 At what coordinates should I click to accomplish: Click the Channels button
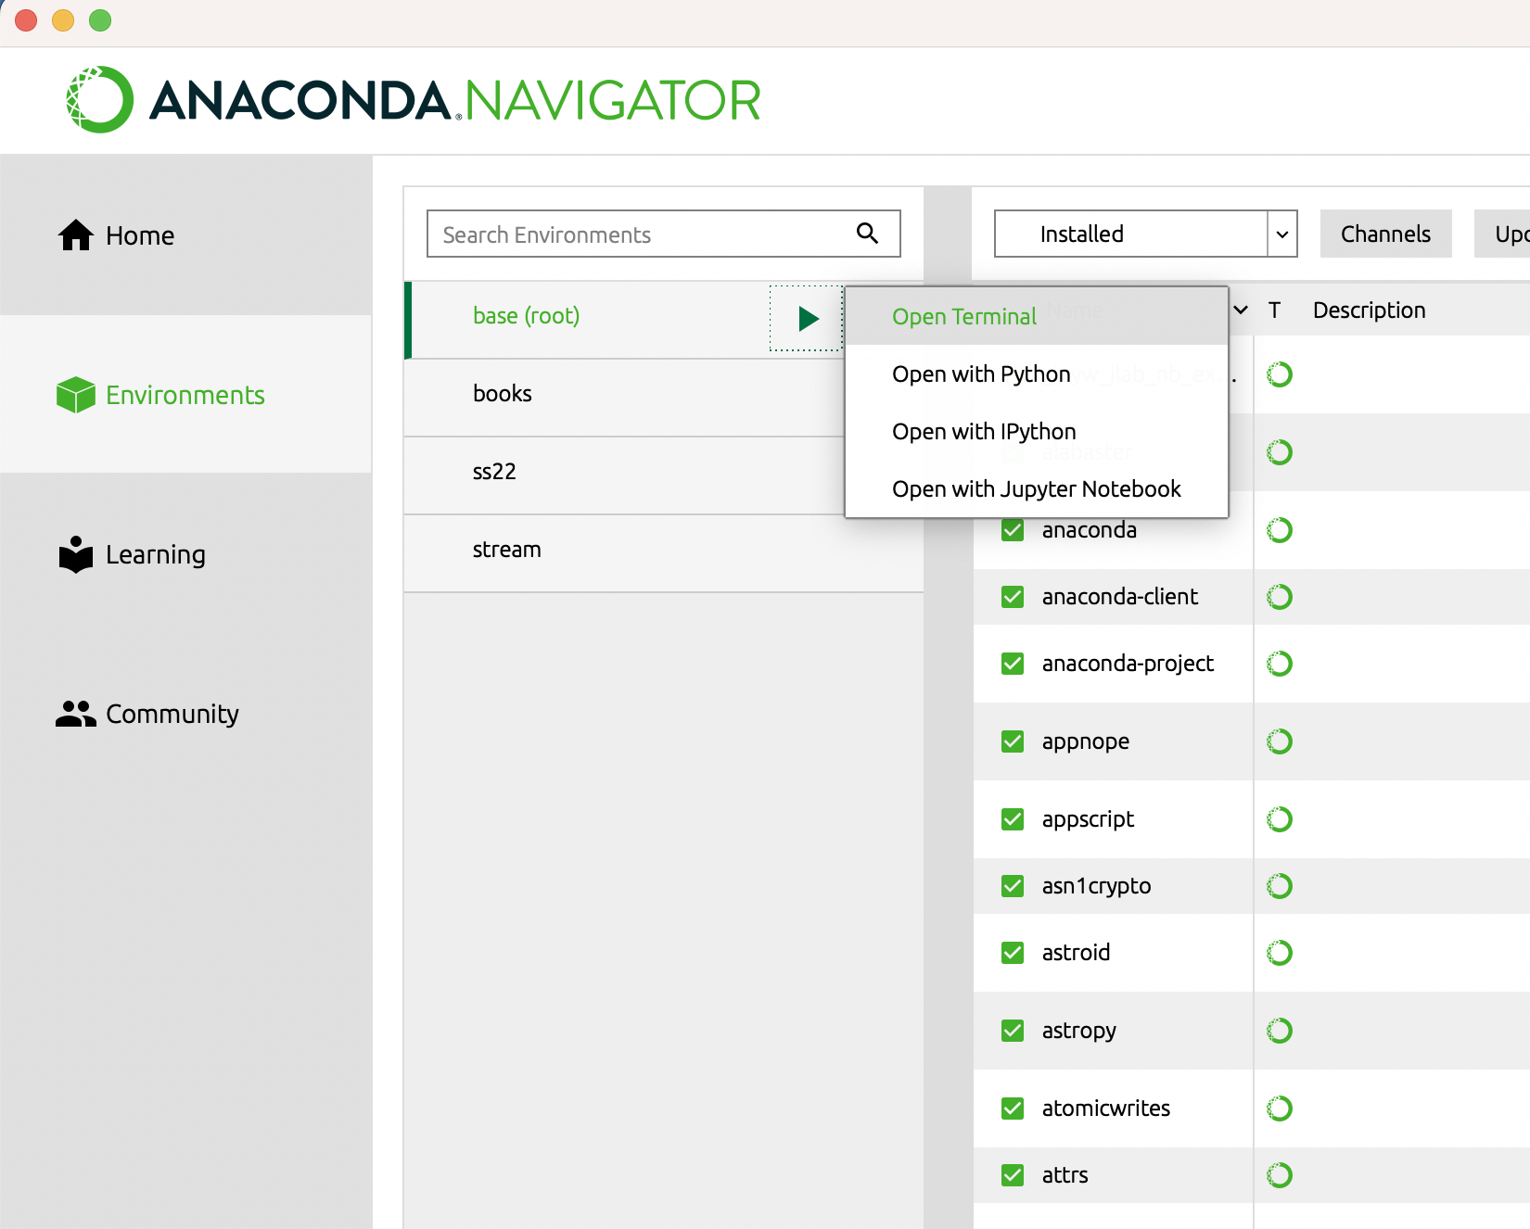(x=1385, y=234)
